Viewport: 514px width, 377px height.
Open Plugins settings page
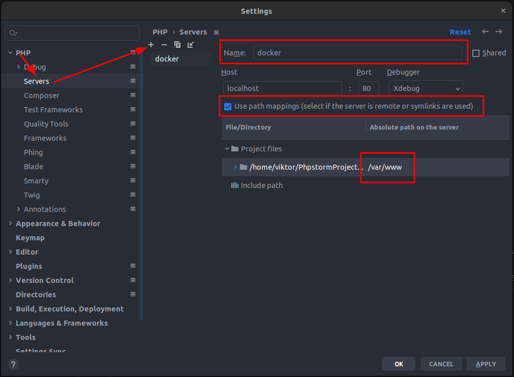pyautogui.click(x=29, y=266)
